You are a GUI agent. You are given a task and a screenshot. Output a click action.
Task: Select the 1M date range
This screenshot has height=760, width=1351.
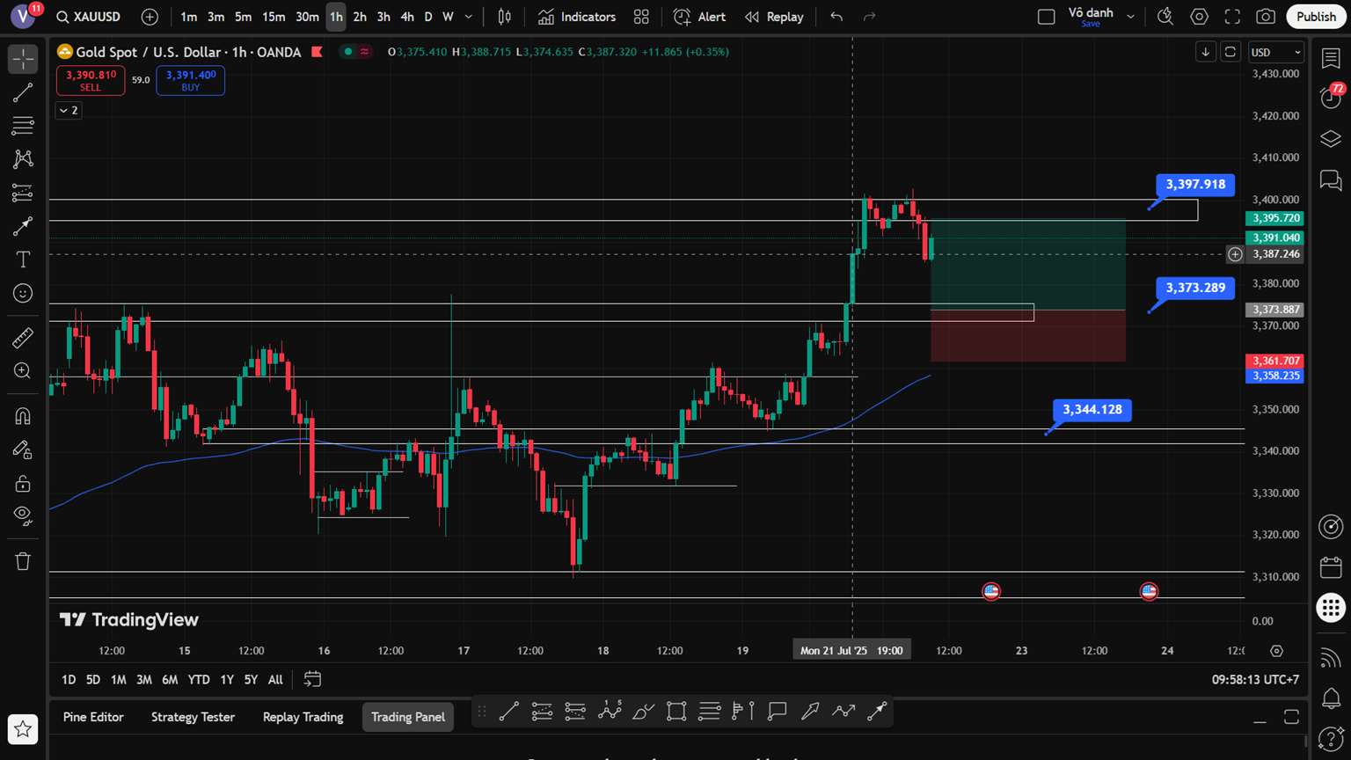coord(118,679)
